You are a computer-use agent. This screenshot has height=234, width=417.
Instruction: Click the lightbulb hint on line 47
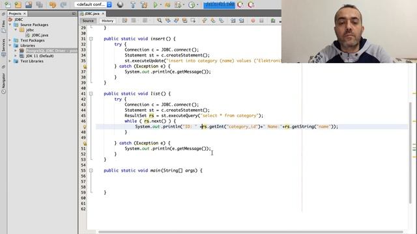click(x=85, y=127)
